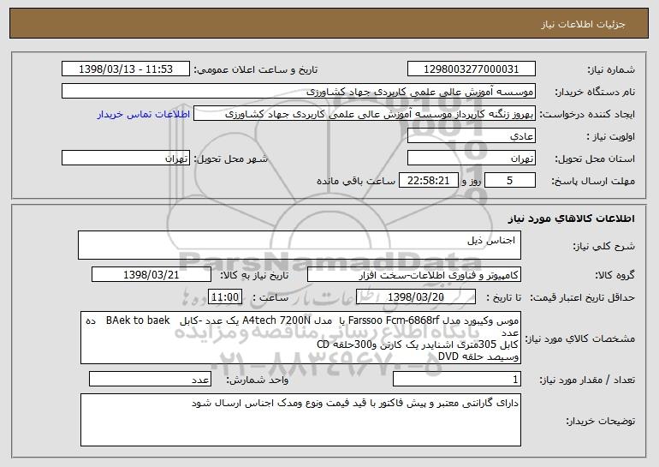659x467 pixels.
Task: Click the label مشخصات کالای مورد نیاز
Action: (581, 338)
